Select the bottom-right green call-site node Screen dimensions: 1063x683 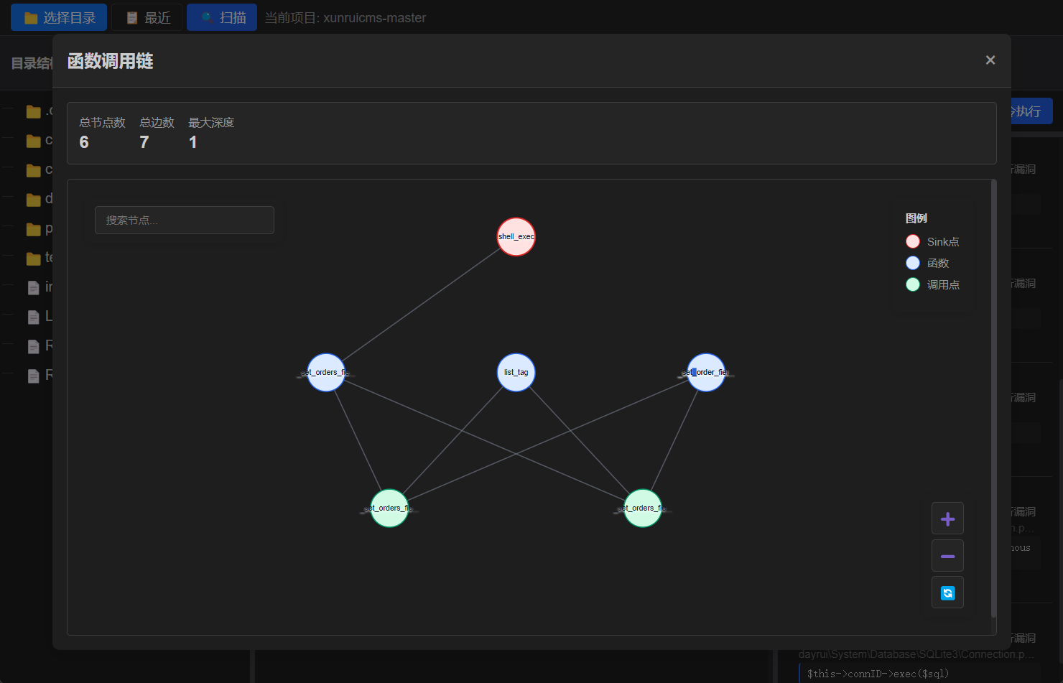tap(643, 508)
